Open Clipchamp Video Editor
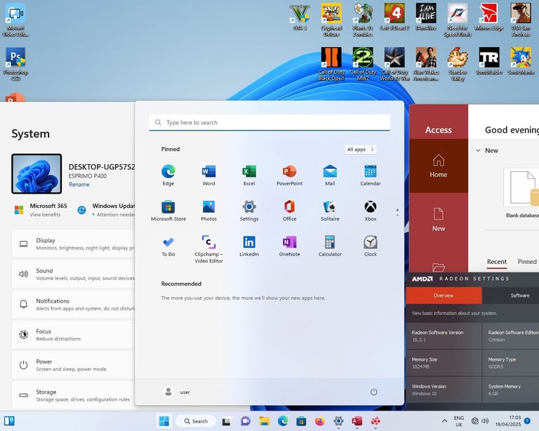539x431 pixels. (208, 248)
